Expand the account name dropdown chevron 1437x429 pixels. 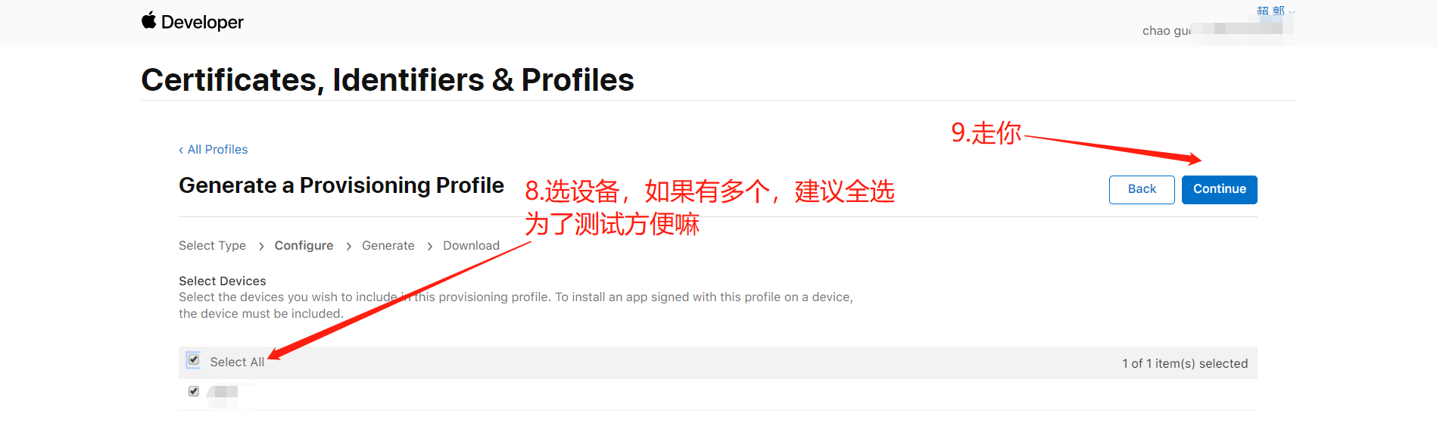coord(1292,11)
